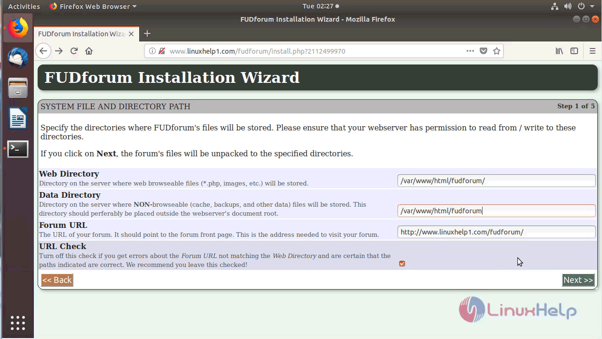The width and height of the screenshot is (602, 339).
Task: Click the insecure connection padlock icon
Action: tap(162, 51)
